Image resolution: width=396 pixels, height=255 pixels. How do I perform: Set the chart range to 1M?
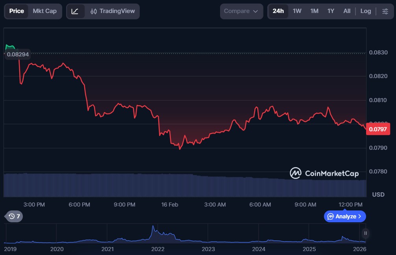coord(314,11)
